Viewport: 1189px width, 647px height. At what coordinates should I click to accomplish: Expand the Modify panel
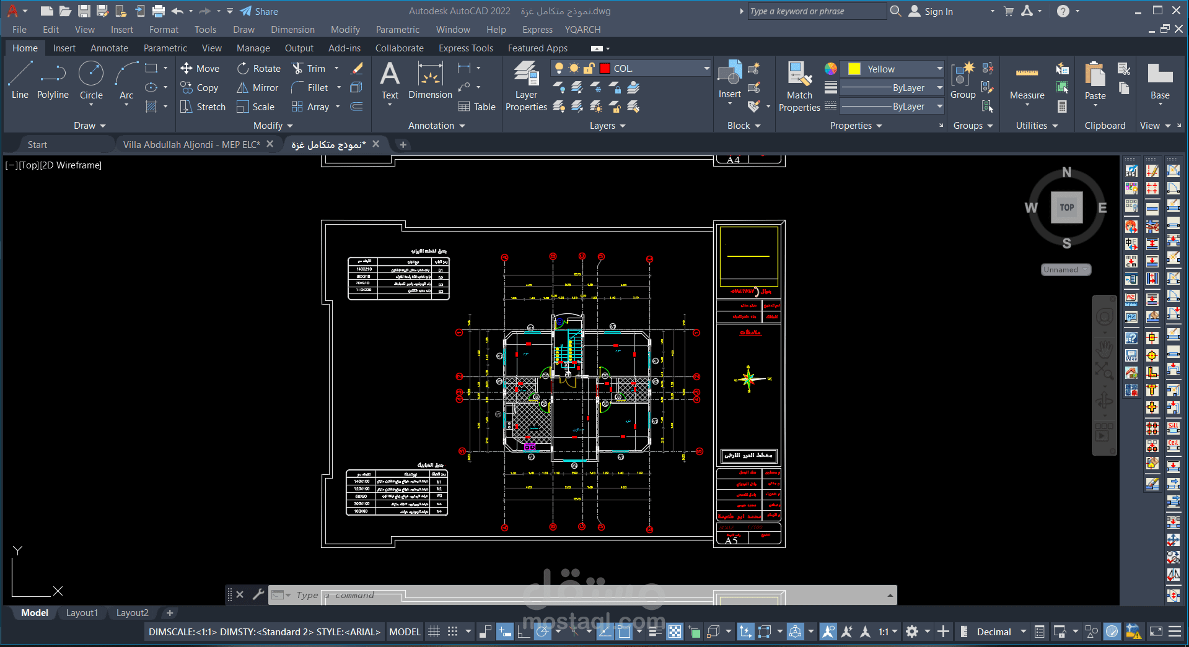click(x=273, y=126)
